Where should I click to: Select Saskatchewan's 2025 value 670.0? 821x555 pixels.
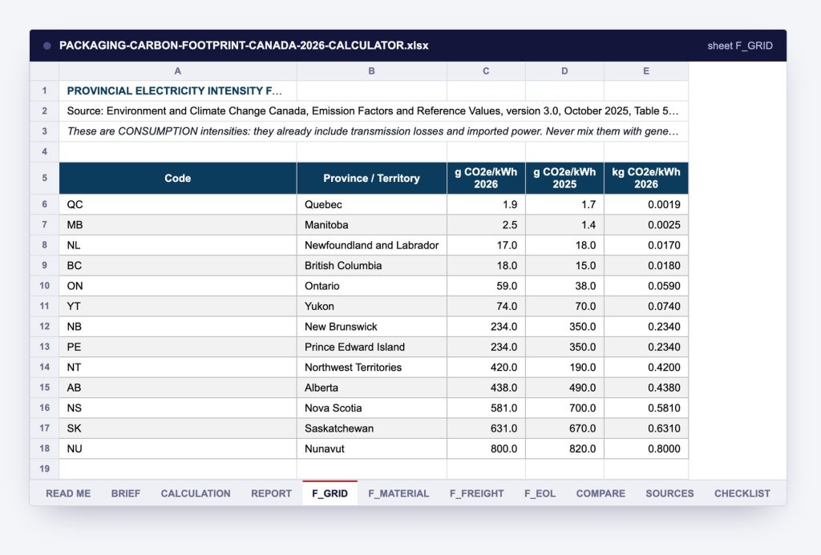coord(564,428)
